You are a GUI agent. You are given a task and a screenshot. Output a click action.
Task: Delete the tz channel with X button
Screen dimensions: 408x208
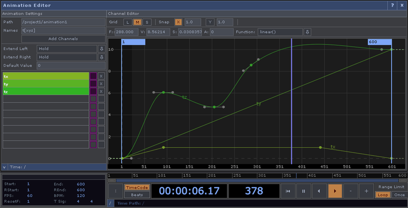101,92
